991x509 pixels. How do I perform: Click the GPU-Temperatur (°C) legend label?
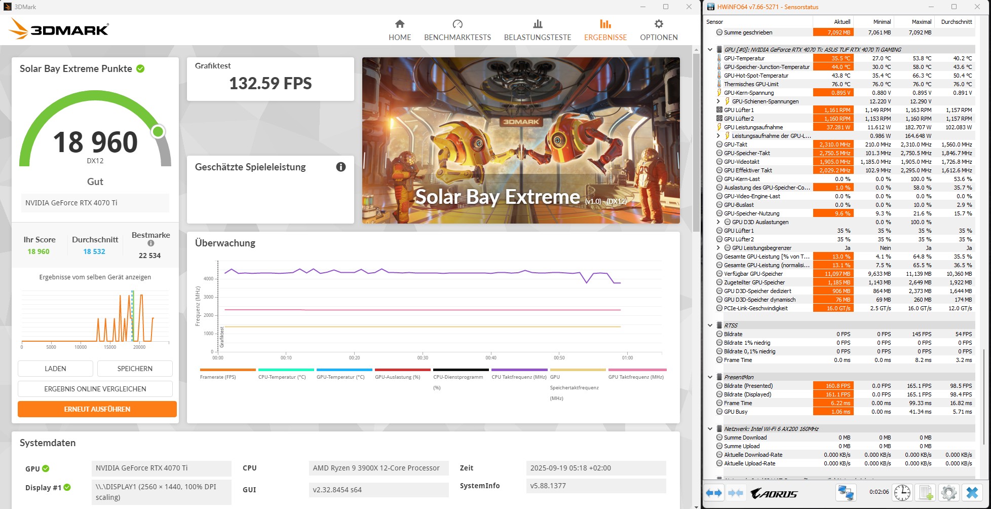(x=340, y=377)
